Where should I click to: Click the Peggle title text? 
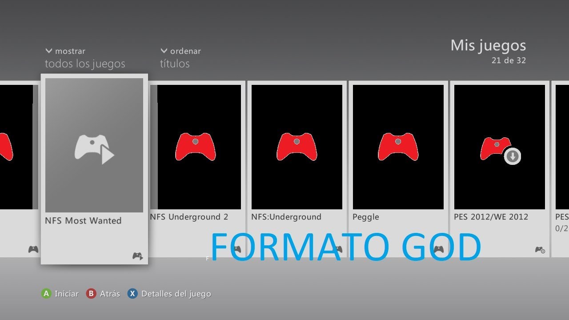tap(366, 217)
